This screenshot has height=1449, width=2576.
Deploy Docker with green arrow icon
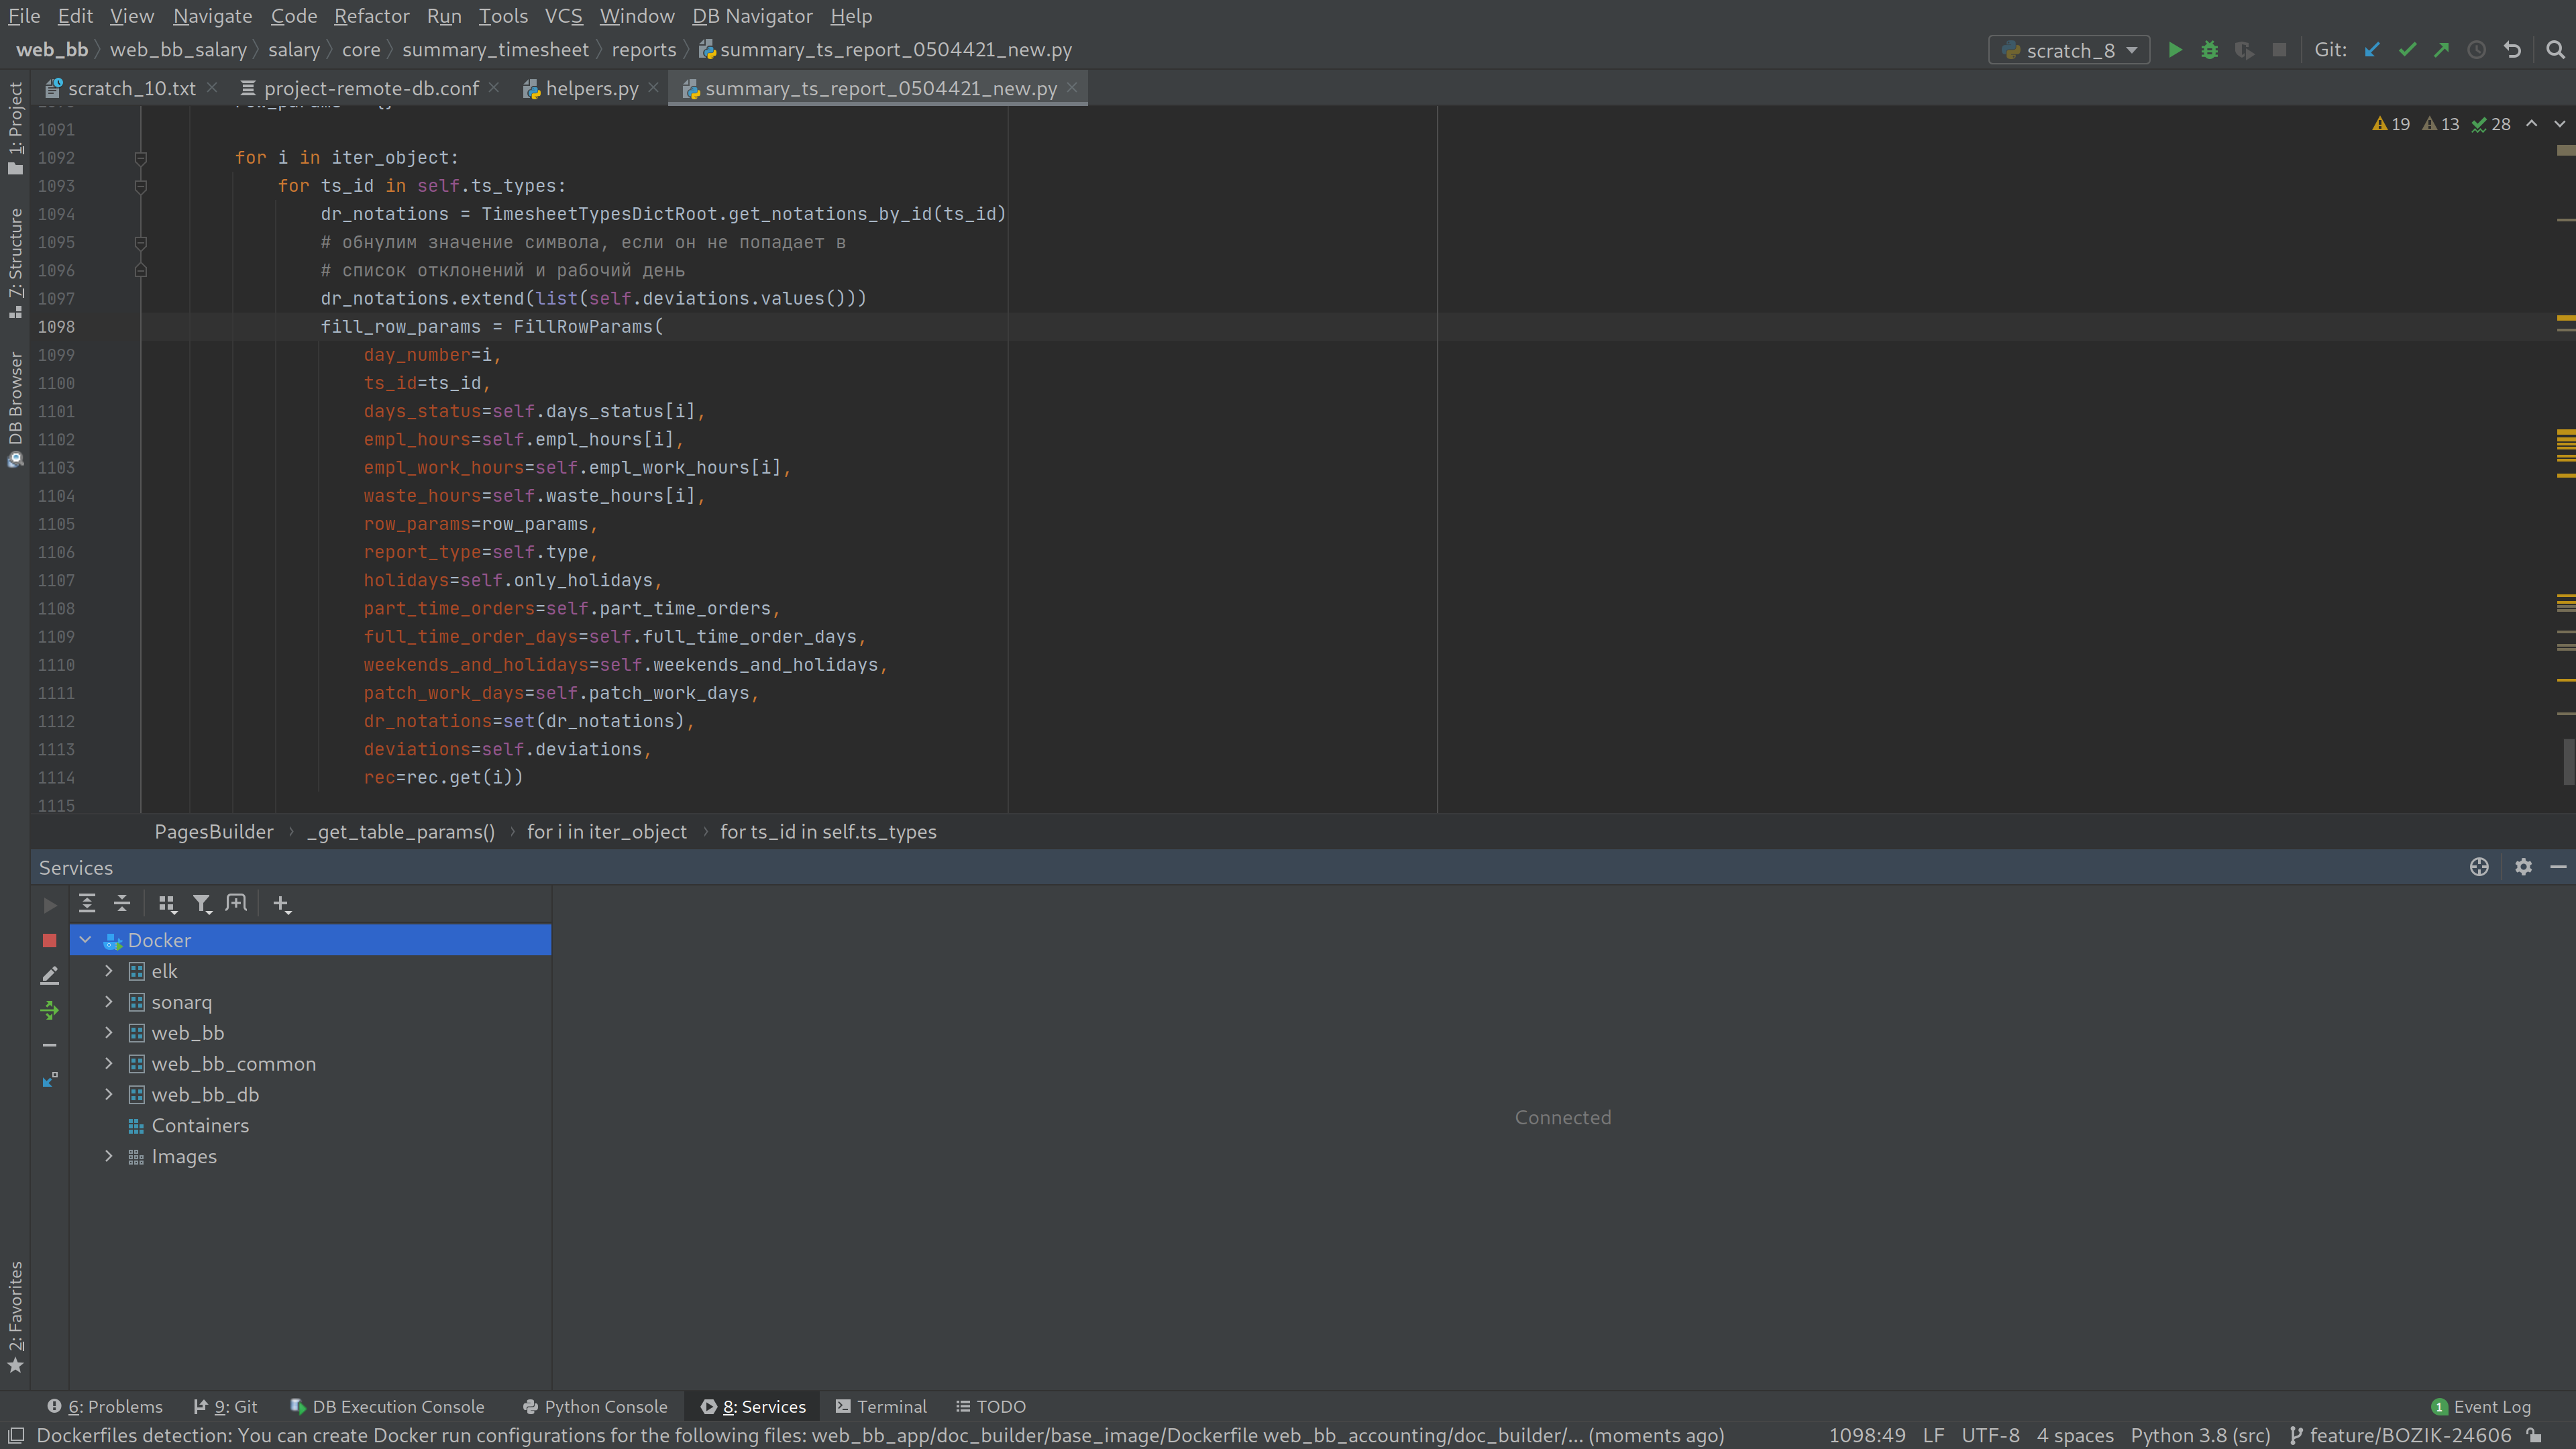(50, 1010)
